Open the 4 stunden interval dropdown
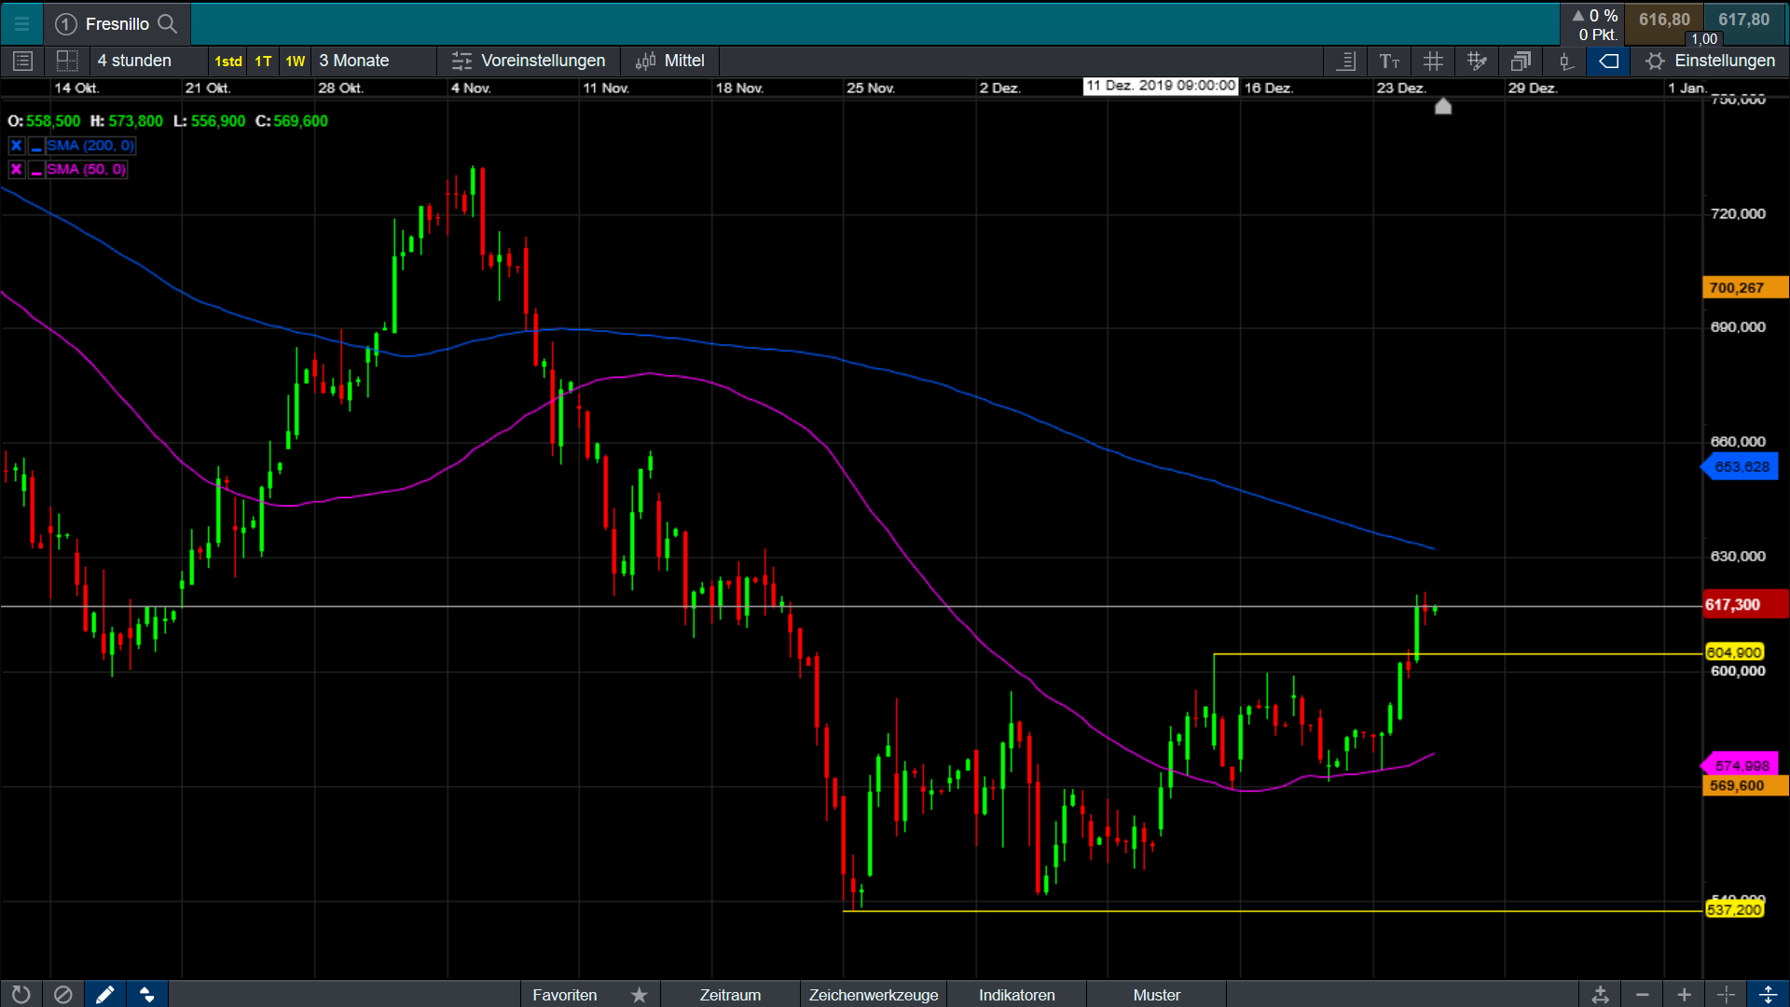The image size is (1790, 1007). 135,61
